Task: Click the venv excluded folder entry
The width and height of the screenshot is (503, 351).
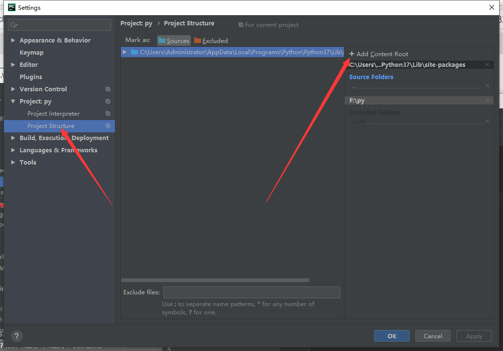Action: (359, 121)
